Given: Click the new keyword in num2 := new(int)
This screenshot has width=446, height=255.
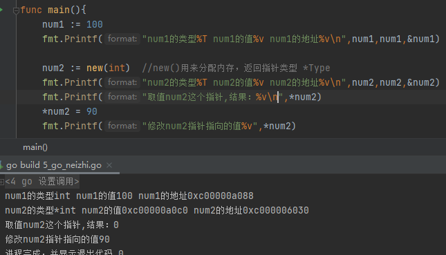Looking at the screenshot, I should pos(95,68).
